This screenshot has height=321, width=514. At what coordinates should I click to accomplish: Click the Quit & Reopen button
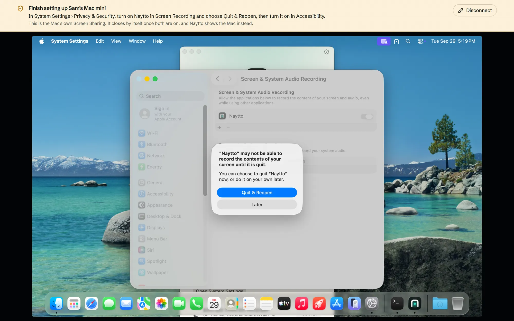[x=257, y=193]
